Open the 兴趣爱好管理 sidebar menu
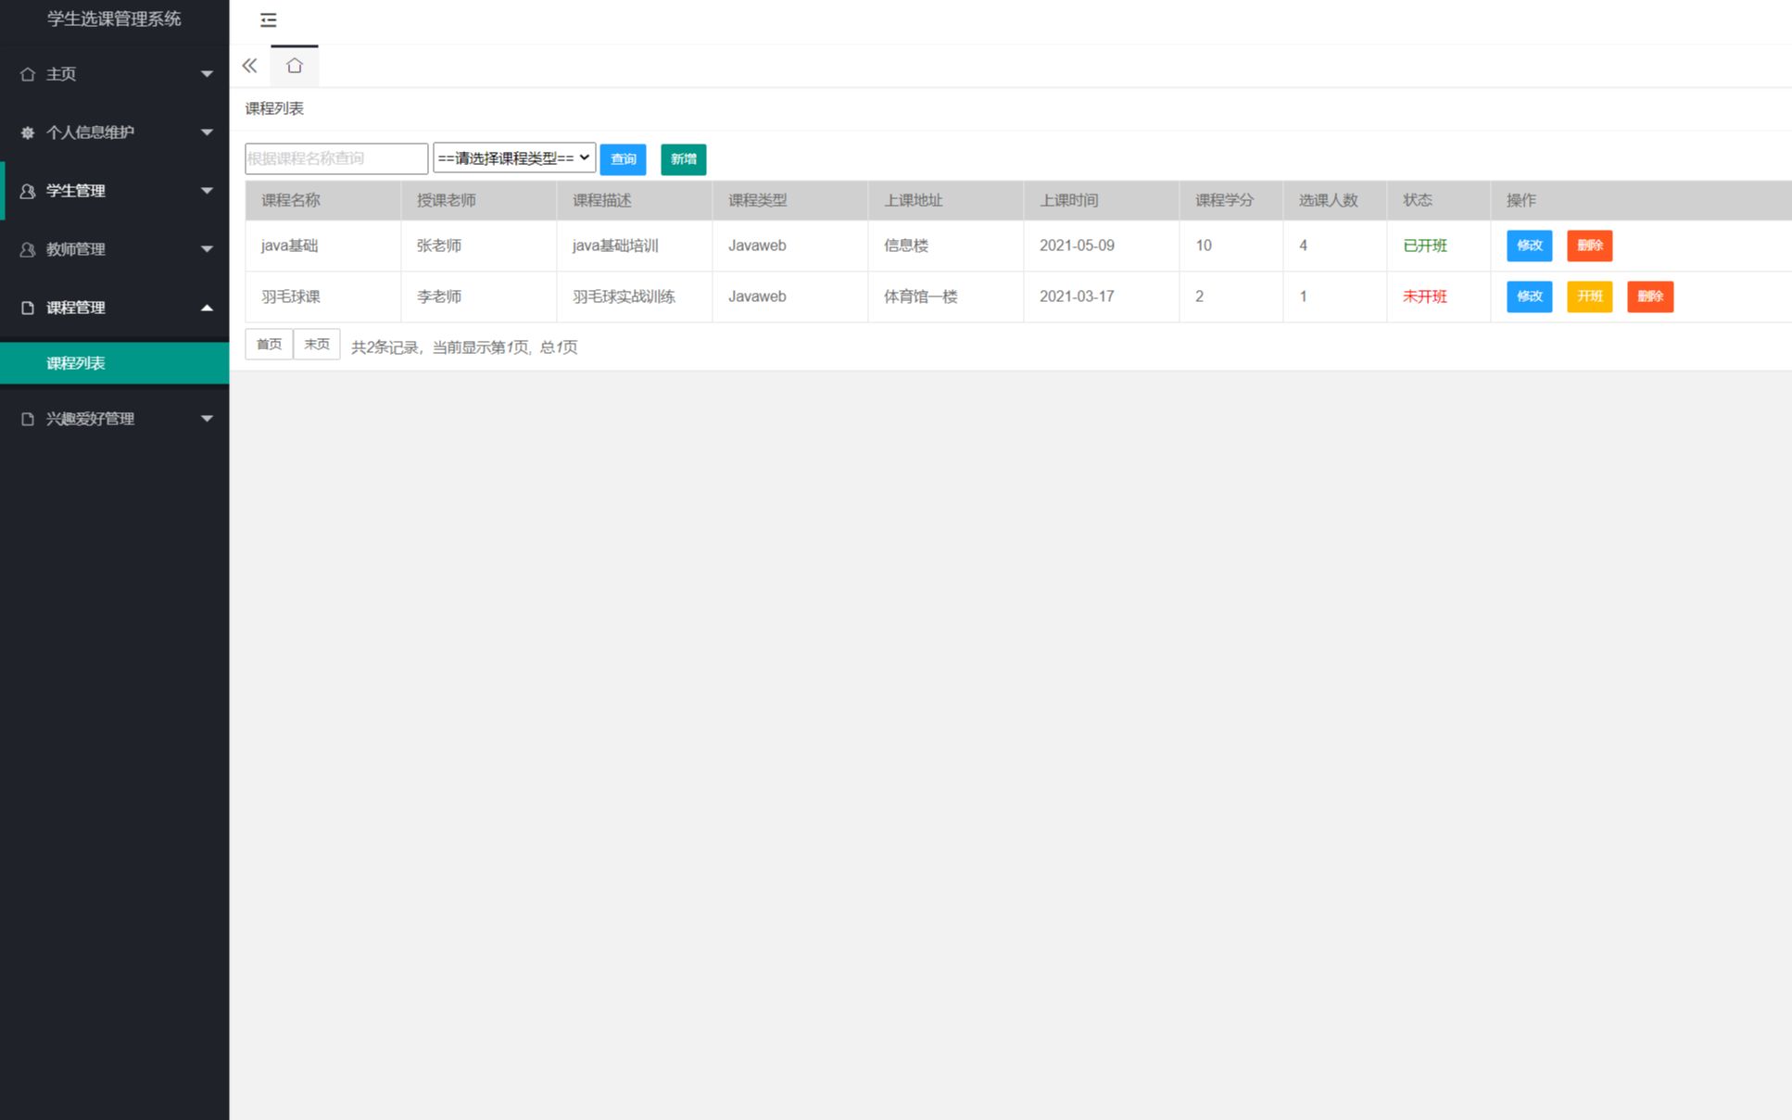1792x1120 pixels. point(115,419)
